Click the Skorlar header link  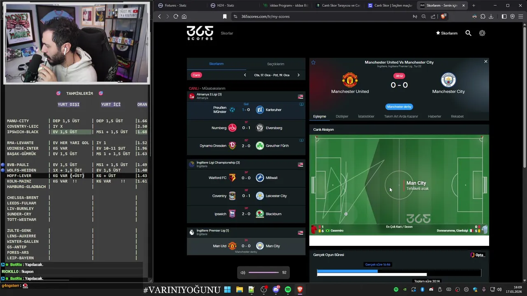227,33
